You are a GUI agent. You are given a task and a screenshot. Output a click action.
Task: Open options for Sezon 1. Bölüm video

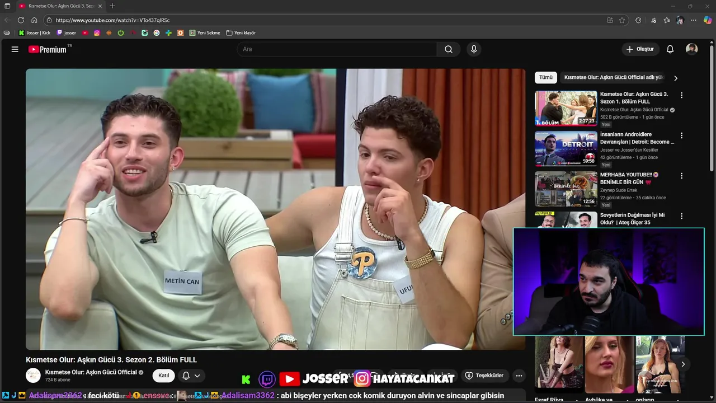(x=681, y=95)
